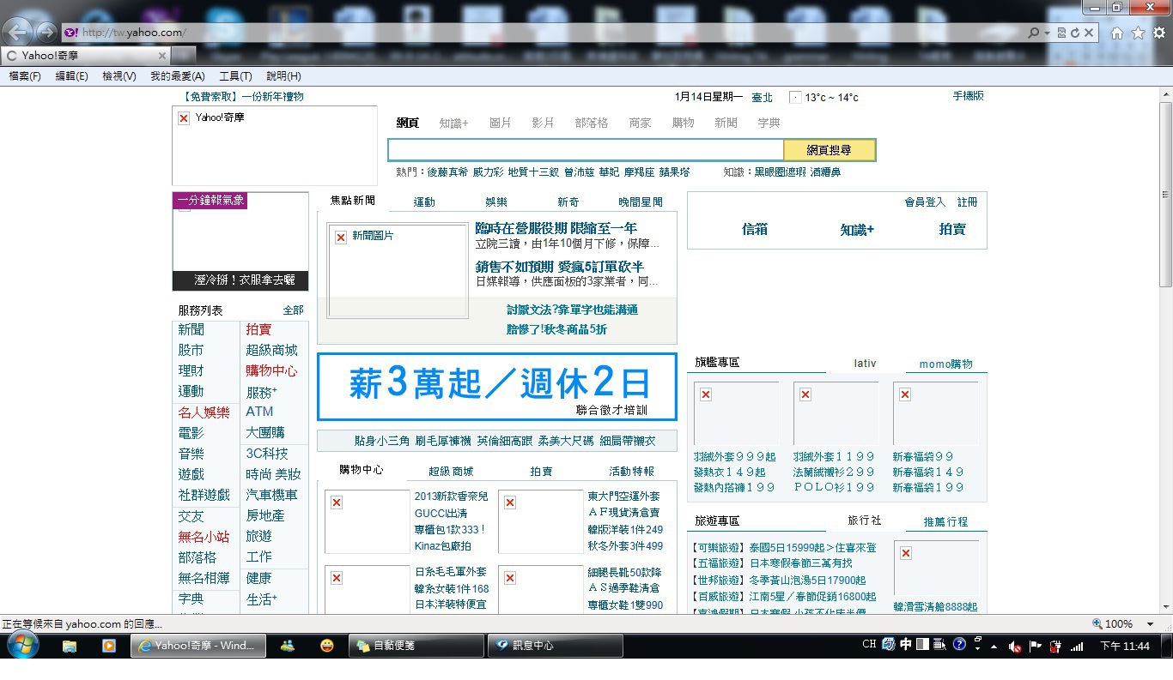This screenshot has width=1173, height=680.
Task: Select the 圖片 search tab
Action: tap(500, 123)
